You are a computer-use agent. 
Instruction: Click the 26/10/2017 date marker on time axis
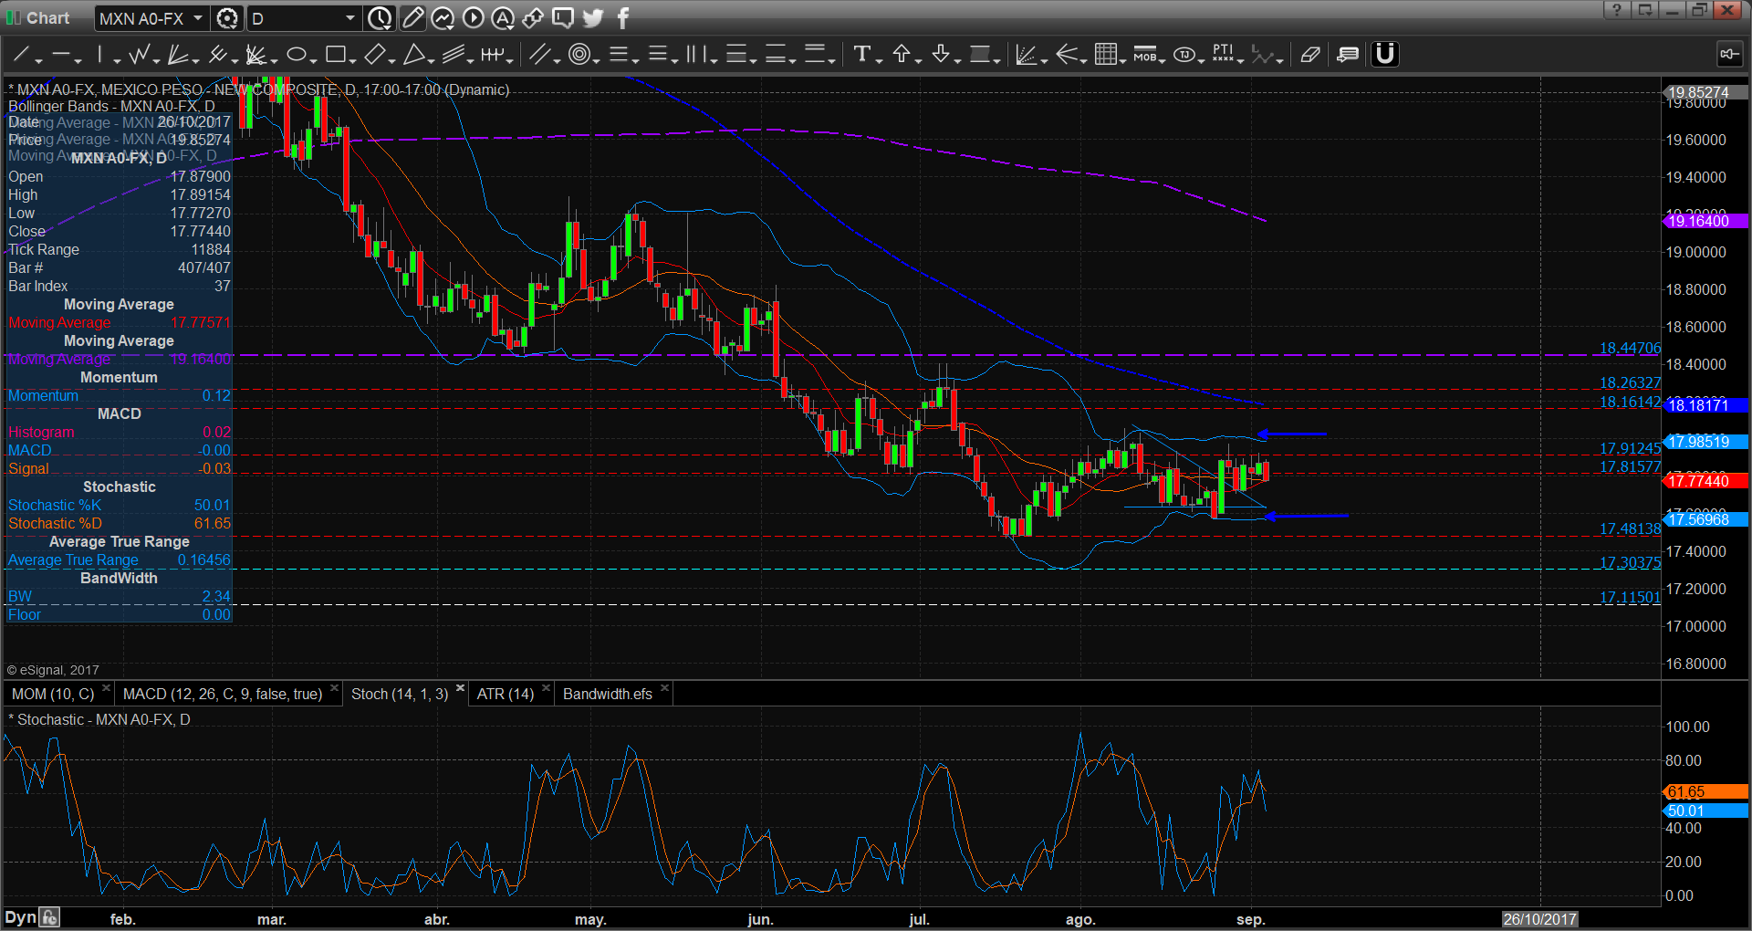(x=1540, y=919)
